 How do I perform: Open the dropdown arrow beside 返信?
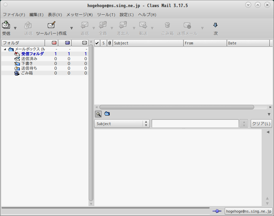(94, 28)
